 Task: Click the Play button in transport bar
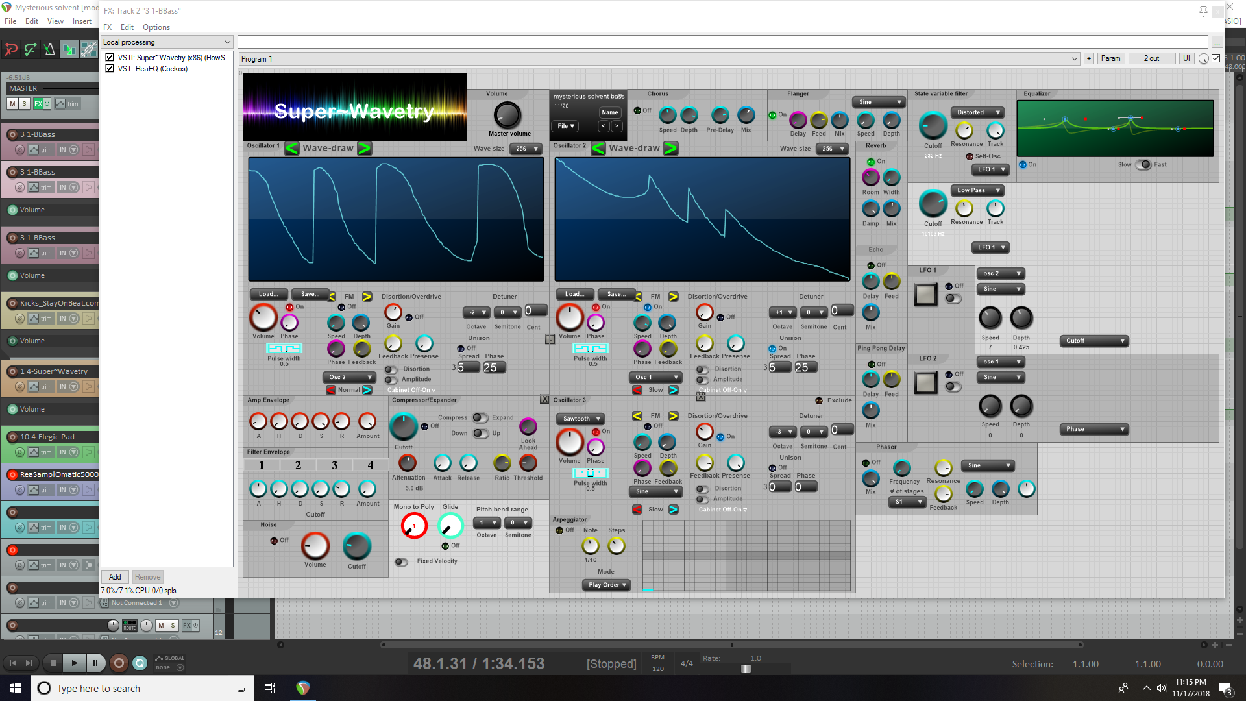coord(74,663)
